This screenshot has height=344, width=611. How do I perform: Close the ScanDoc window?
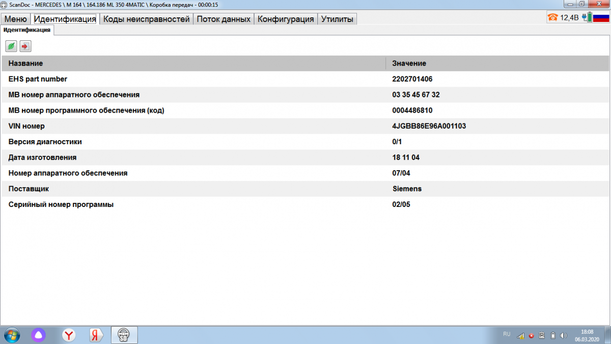click(598, 4)
